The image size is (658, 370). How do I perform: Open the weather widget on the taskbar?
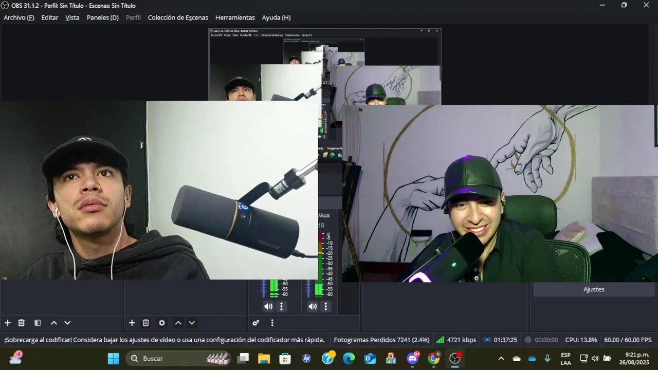tap(15, 358)
